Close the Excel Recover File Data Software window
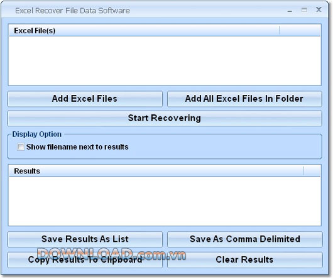Screen dimensions: 333x279 click(x=319, y=9)
